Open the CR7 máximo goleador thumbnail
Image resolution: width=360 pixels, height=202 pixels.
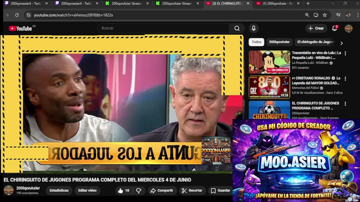tap(269, 87)
